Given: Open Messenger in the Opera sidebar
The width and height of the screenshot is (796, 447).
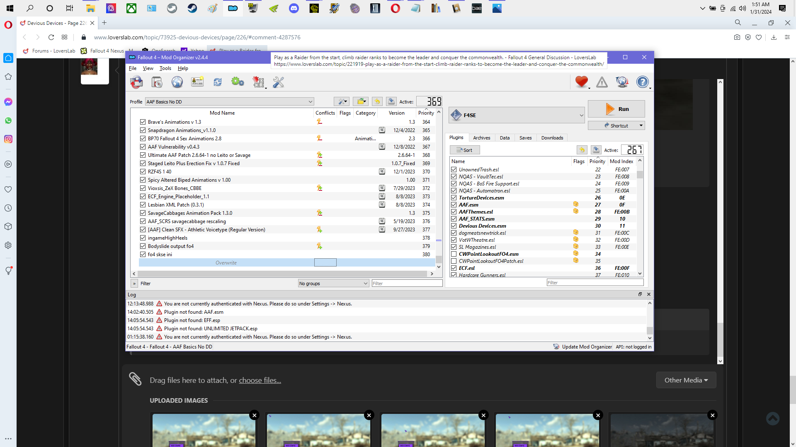Looking at the screenshot, I should click(x=8, y=102).
